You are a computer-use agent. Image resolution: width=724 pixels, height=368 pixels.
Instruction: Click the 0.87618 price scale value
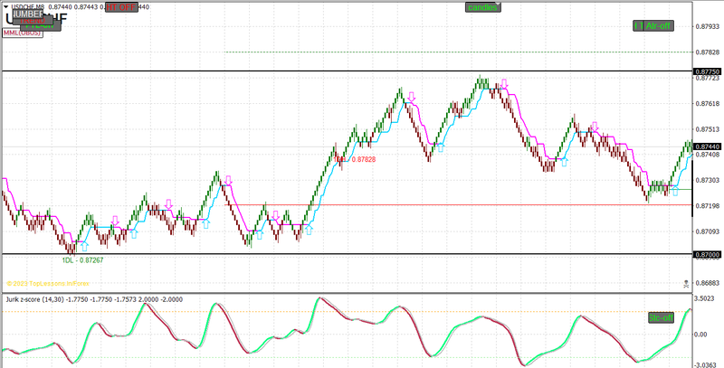[708, 104]
